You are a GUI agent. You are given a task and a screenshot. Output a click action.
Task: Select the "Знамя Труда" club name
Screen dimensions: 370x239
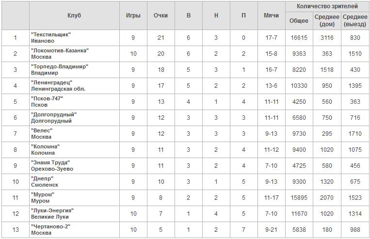click(x=50, y=162)
